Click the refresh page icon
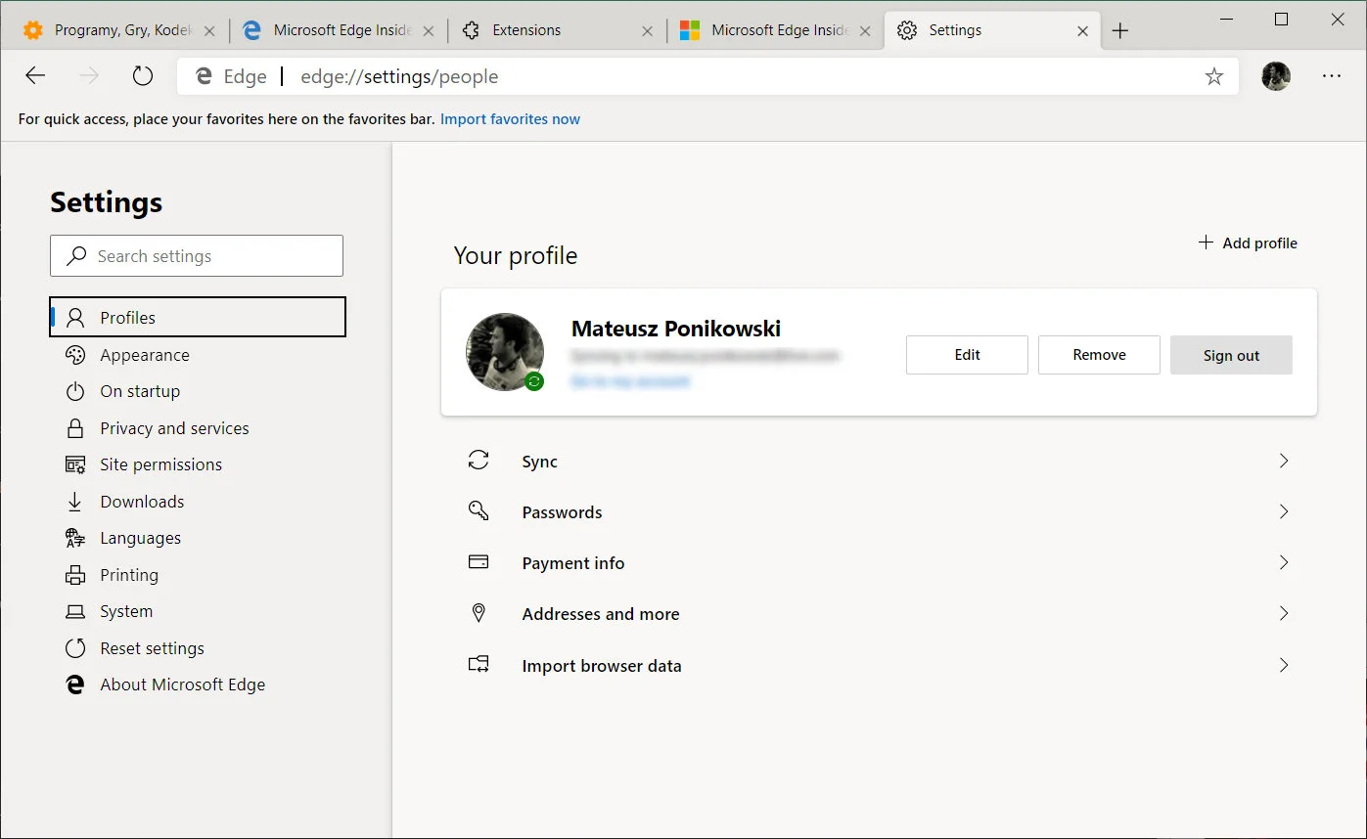Screen dimensions: 1367x839 tap(143, 76)
